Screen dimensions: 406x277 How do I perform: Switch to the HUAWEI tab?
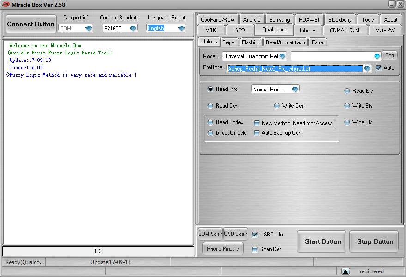309,20
